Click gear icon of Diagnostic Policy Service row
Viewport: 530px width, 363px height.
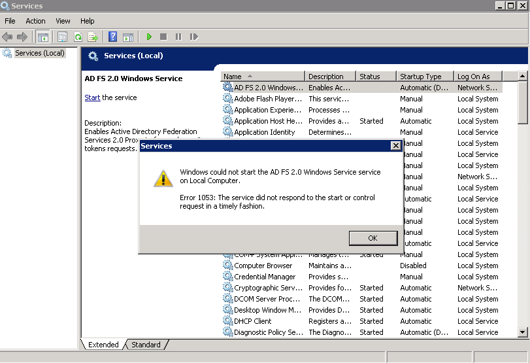point(228,332)
